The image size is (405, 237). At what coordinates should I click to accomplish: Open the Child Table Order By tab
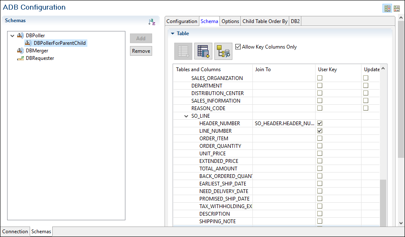265,21
